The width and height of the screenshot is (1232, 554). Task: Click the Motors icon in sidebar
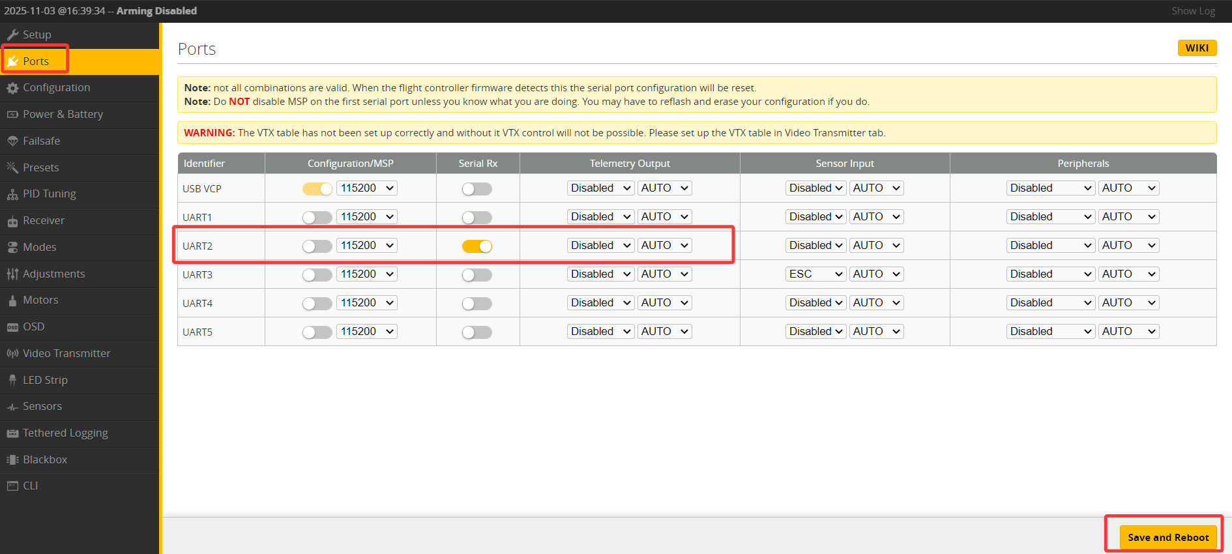click(12, 300)
